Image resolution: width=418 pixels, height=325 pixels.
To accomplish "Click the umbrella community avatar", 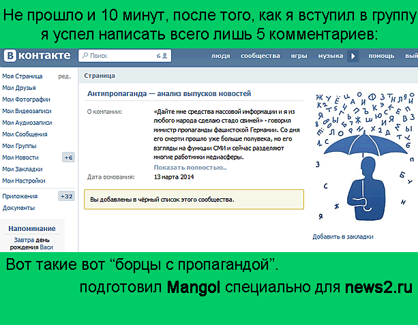I will 364,157.
